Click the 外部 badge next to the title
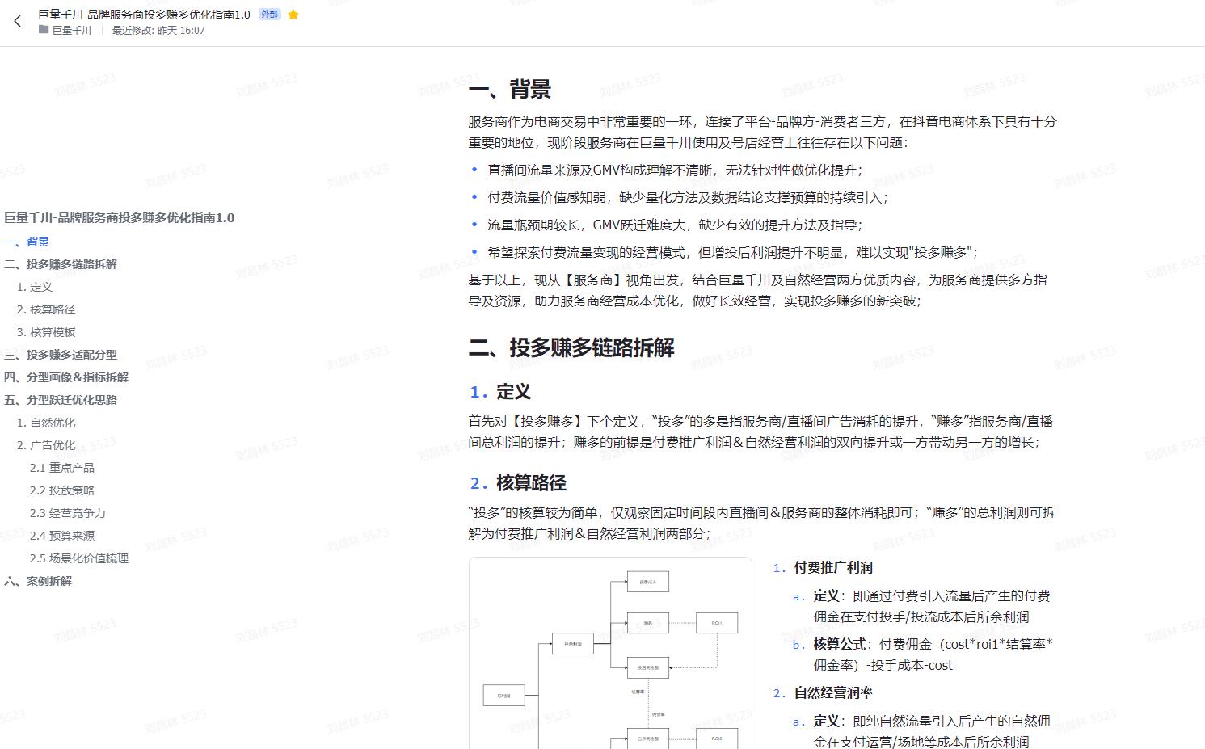The width and height of the screenshot is (1205, 749). pyautogui.click(x=268, y=13)
